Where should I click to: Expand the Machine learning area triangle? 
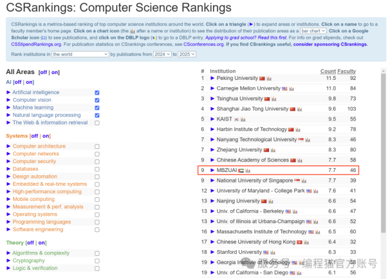pyautogui.click(x=8, y=108)
